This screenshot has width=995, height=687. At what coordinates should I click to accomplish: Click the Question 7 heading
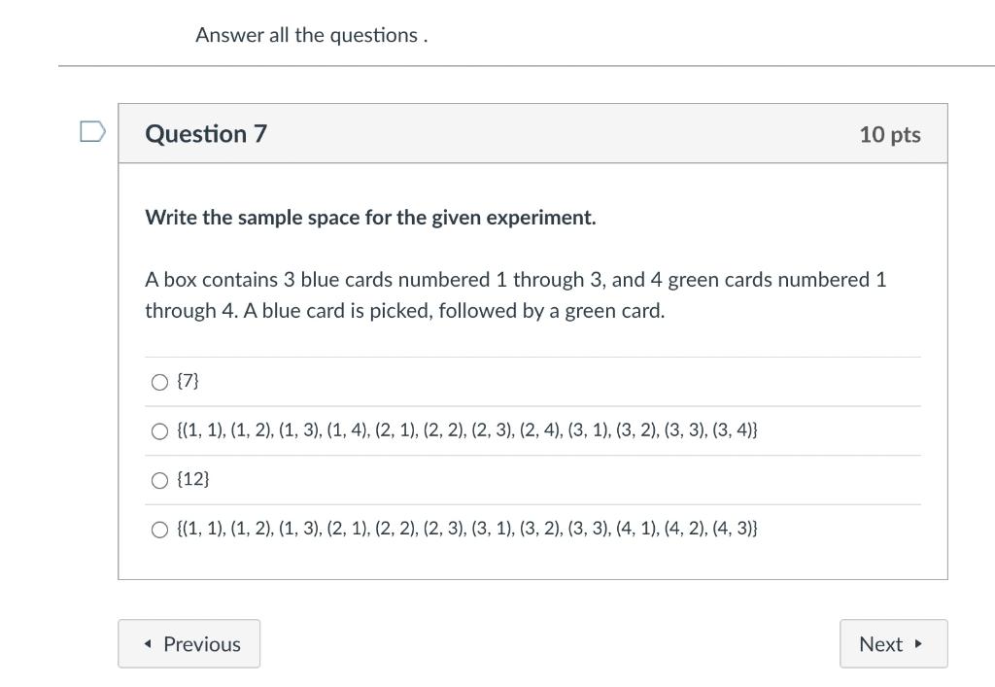click(205, 134)
